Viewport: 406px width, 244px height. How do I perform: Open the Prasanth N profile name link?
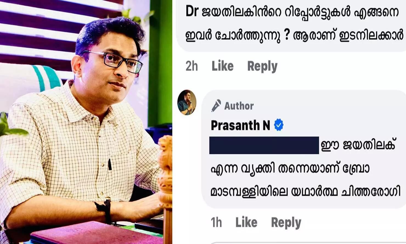click(240, 125)
